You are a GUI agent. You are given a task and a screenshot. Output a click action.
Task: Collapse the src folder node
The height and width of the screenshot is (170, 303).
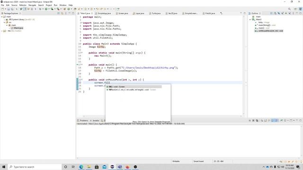pyautogui.click(x=4, y=22)
